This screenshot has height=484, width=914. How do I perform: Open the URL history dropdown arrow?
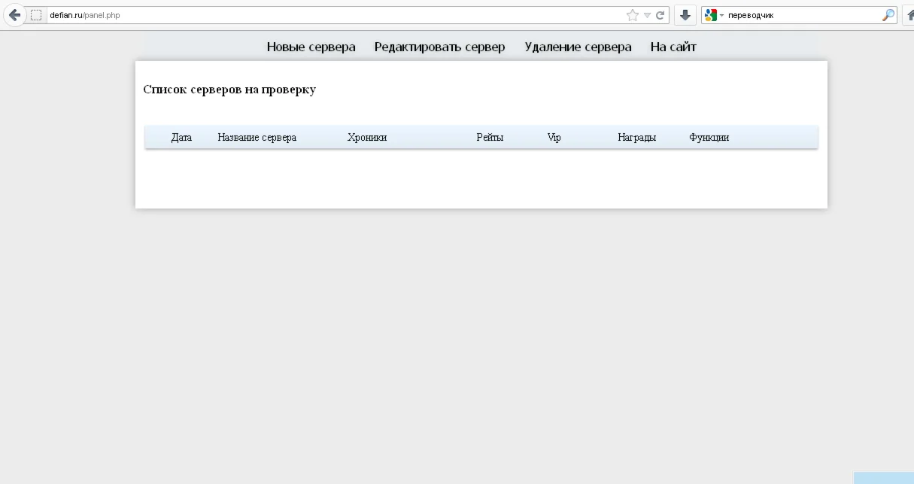pyautogui.click(x=647, y=16)
